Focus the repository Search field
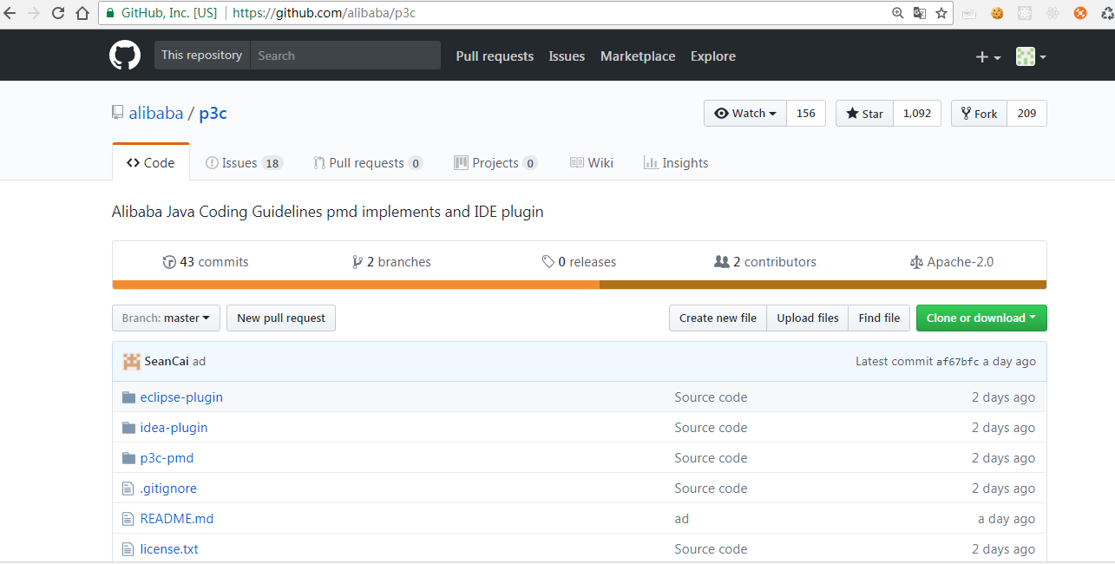Image resolution: width=1115 pixels, height=564 pixels. coord(345,56)
